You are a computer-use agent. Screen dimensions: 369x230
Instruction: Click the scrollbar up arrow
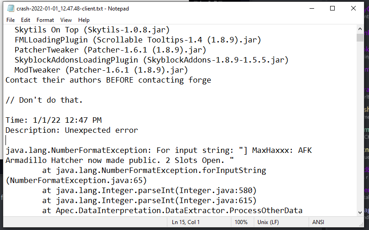(360, 29)
